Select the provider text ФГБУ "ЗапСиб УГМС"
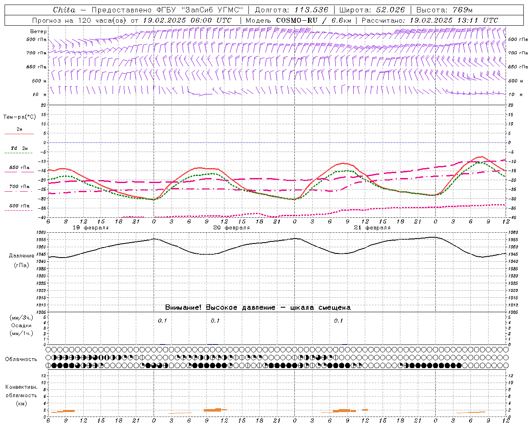 coord(200,10)
